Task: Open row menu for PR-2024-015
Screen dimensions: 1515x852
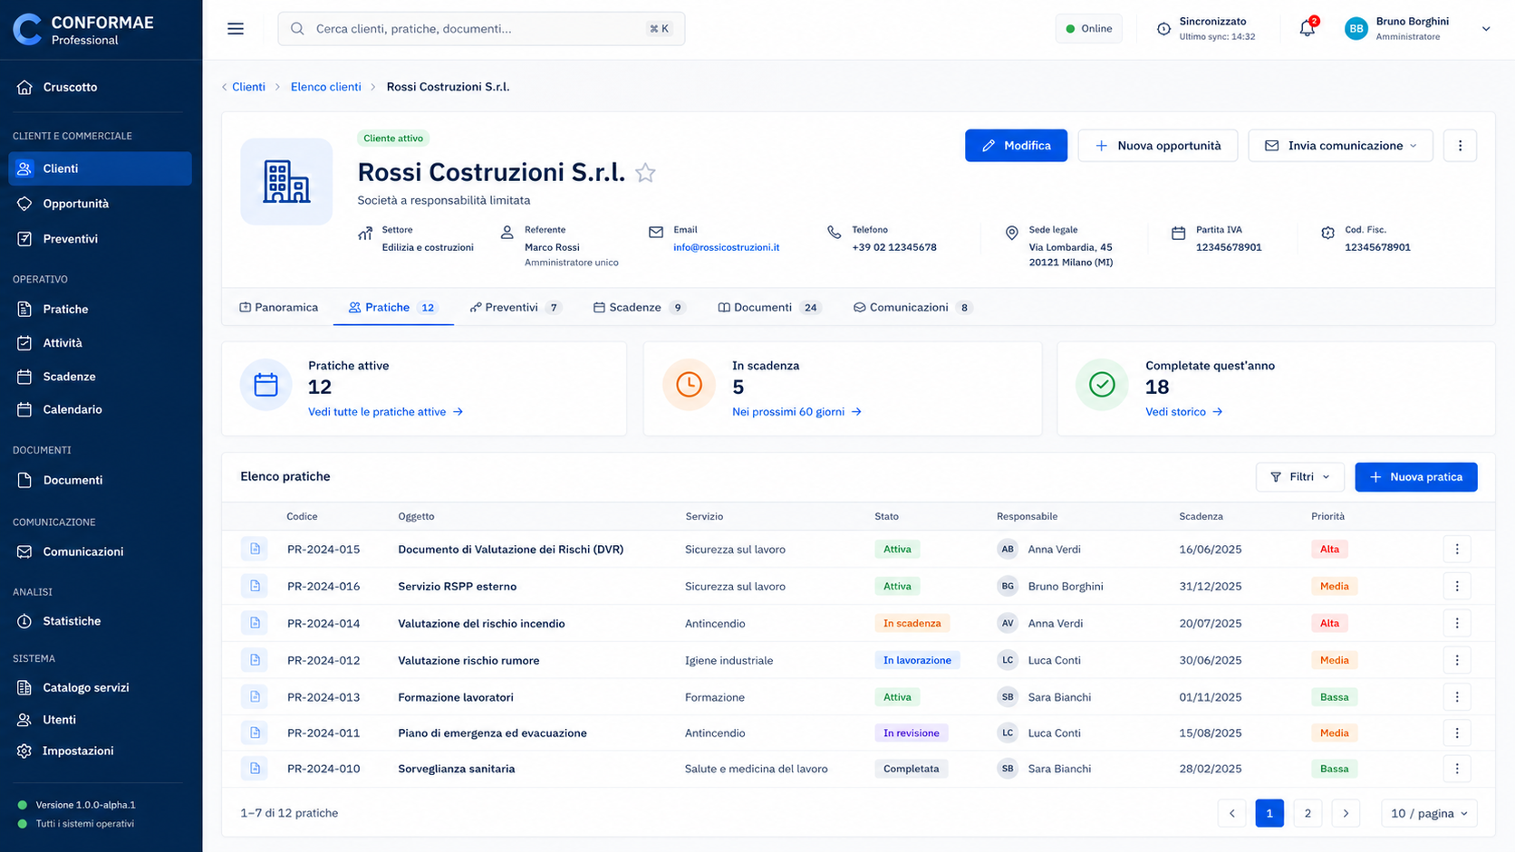Action: [1457, 549]
